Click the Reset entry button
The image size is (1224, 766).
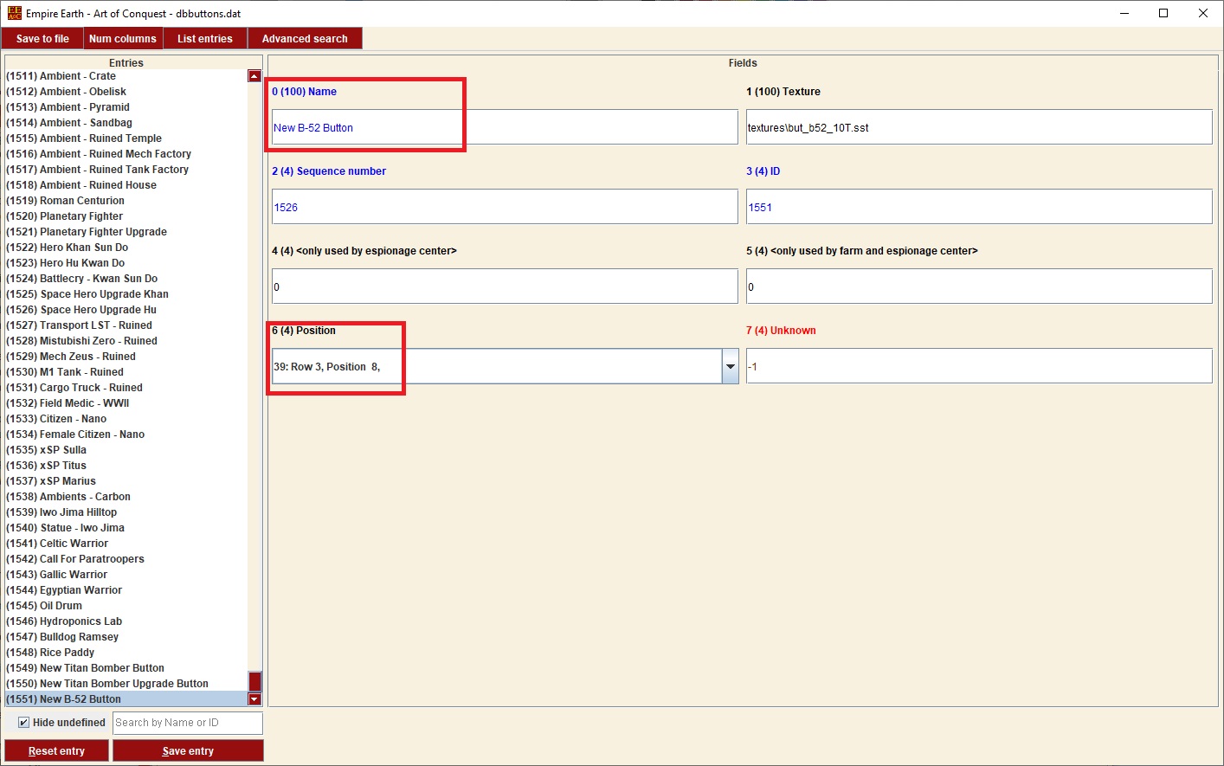56,750
